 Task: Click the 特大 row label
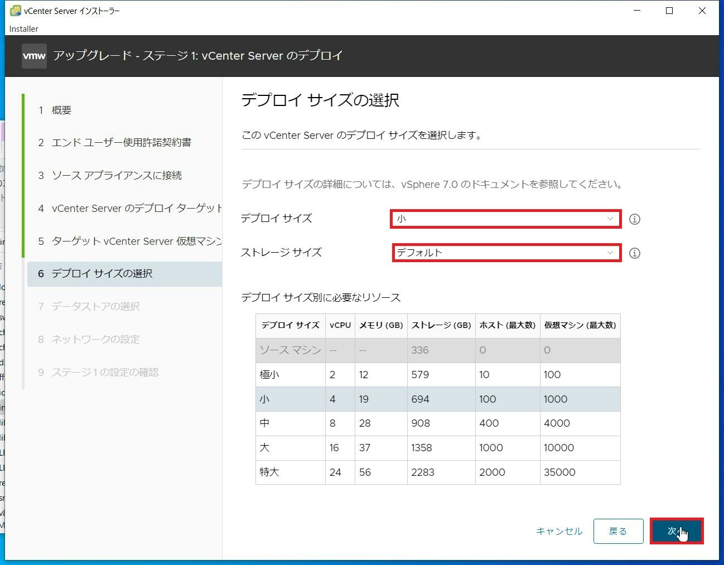tap(269, 472)
